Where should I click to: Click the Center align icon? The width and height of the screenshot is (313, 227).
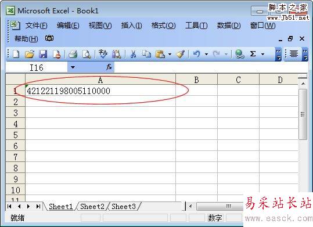294,53
